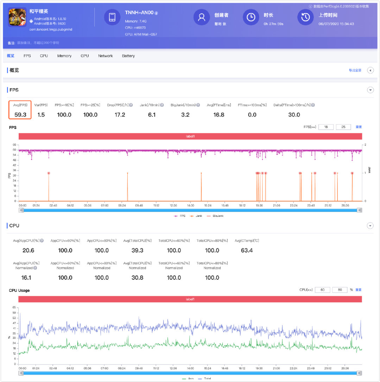This screenshot has height=382, width=380.
Task: Click right handle of FPS chart range slider
Action: click(x=360, y=210)
